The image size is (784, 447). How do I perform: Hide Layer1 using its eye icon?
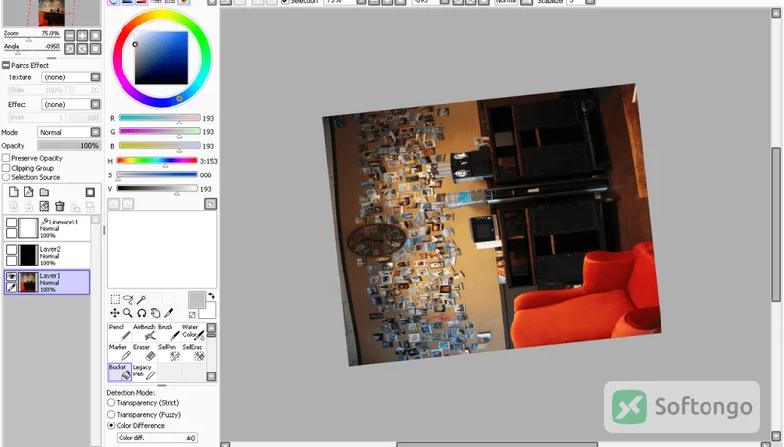(x=11, y=276)
